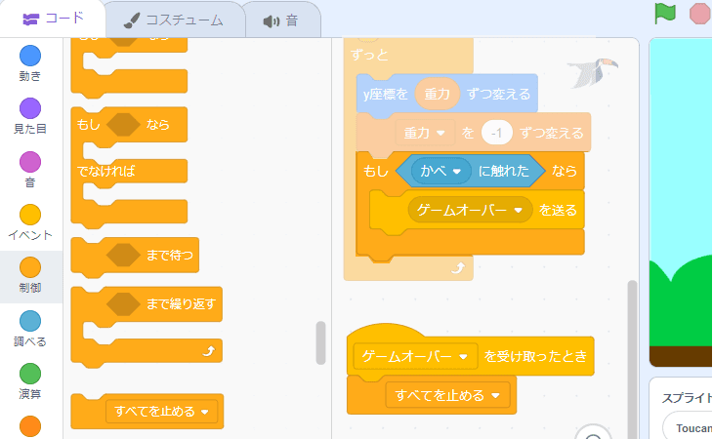Switch to the コスチューム tab
The width and height of the screenshot is (713, 439).
coord(174,20)
